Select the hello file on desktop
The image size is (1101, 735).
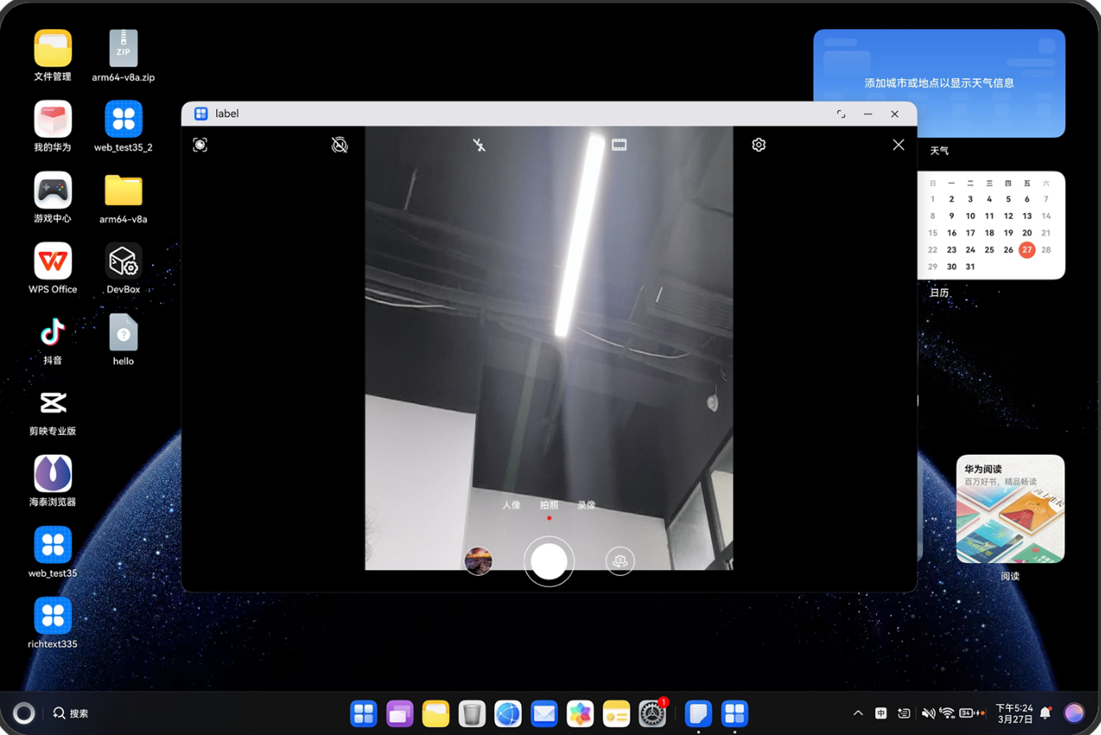(x=123, y=339)
